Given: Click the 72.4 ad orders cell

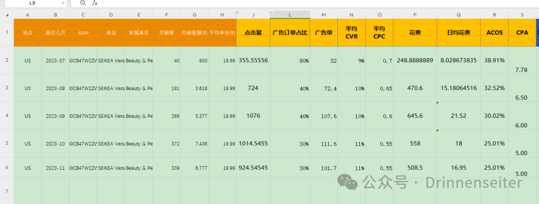Looking at the screenshot, I should point(324,88).
